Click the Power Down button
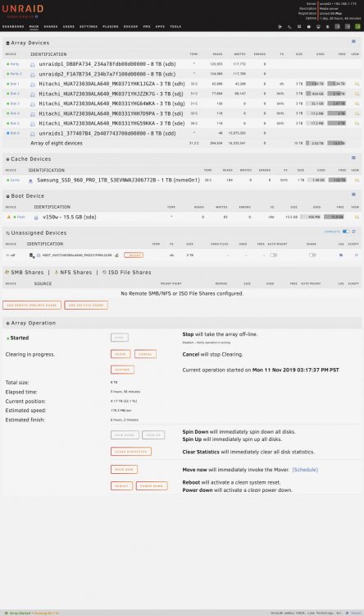 point(152,486)
